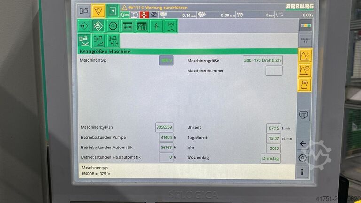Viewport: 361px width, 203px height.
Task: Select the empty Maschinennummer field
Action: tap(274, 70)
